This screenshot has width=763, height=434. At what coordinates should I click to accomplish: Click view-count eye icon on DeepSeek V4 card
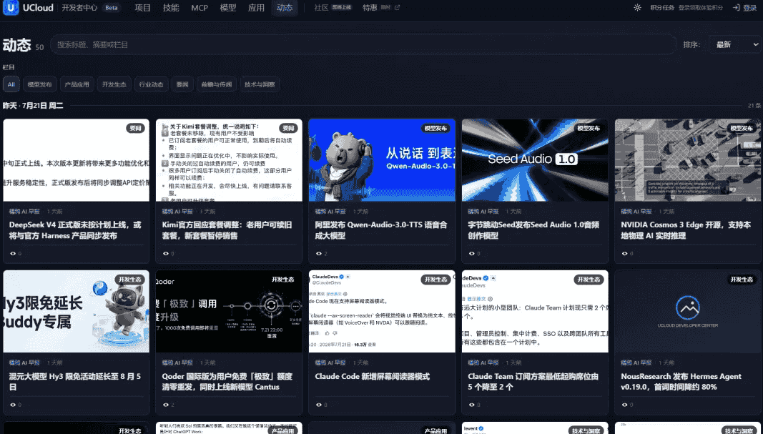click(x=13, y=254)
